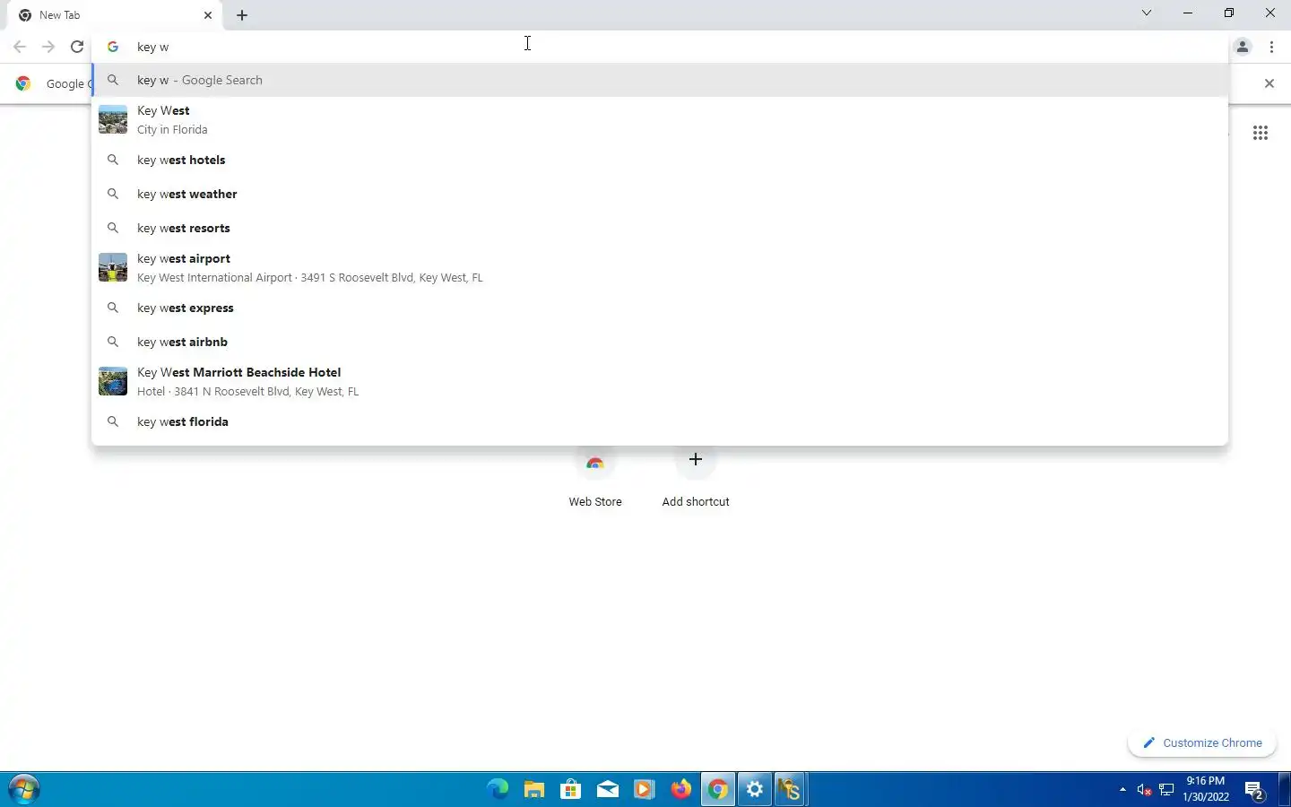The height and width of the screenshot is (807, 1291).
Task: Show hidden system tray icons
Action: tap(1122, 789)
